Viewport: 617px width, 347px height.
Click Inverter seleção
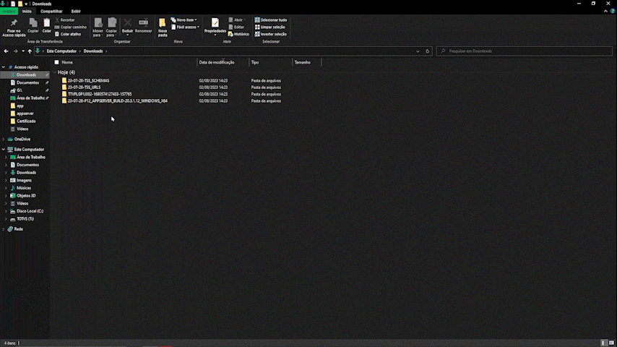(x=271, y=34)
